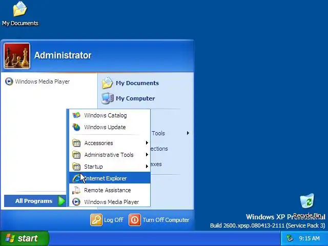Image resolution: width=328 pixels, height=246 pixels.
Task: Click My Computer text in Start menu
Action: pyautogui.click(x=135, y=98)
